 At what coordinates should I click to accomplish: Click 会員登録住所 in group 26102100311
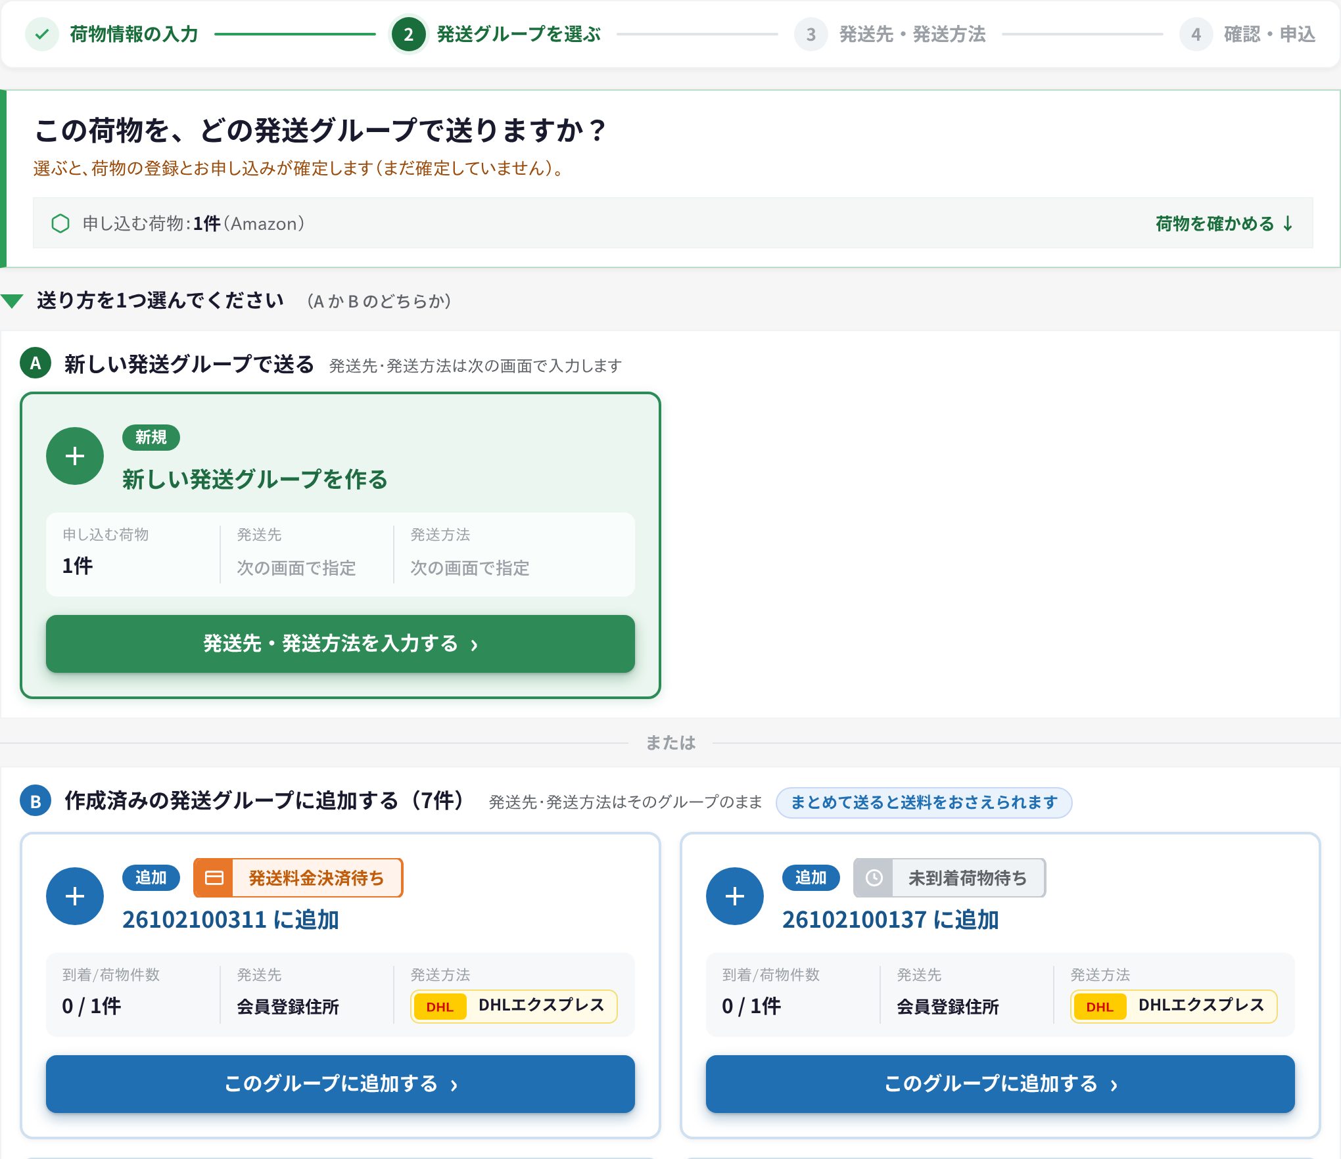288,1007
